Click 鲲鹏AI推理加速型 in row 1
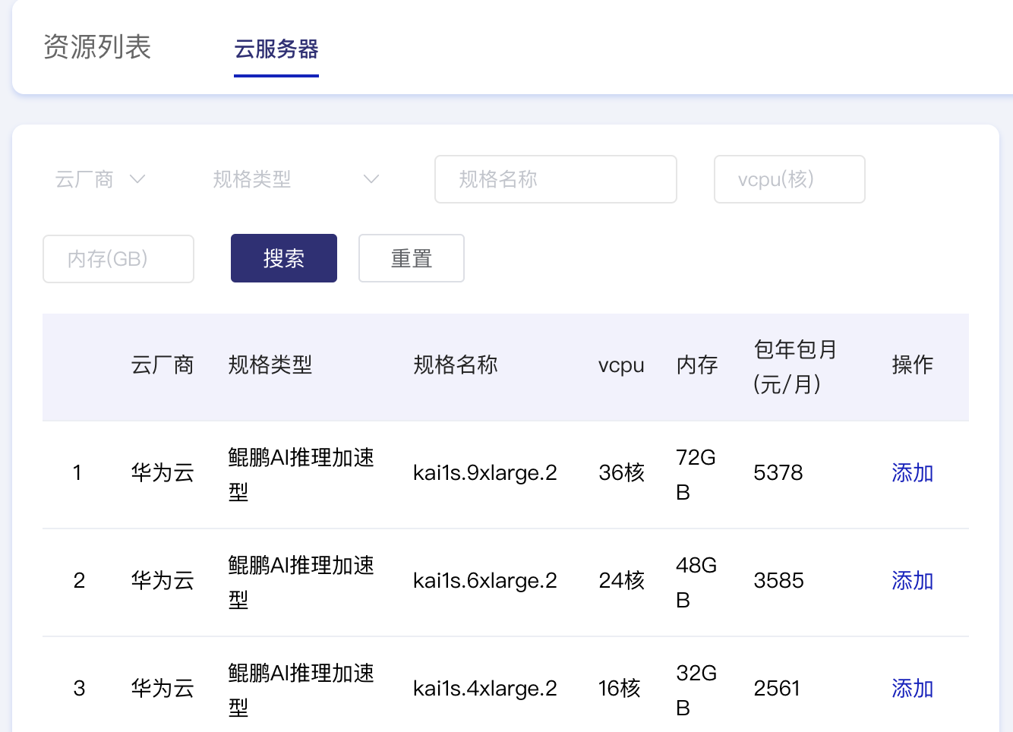1013x732 pixels. [301, 475]
